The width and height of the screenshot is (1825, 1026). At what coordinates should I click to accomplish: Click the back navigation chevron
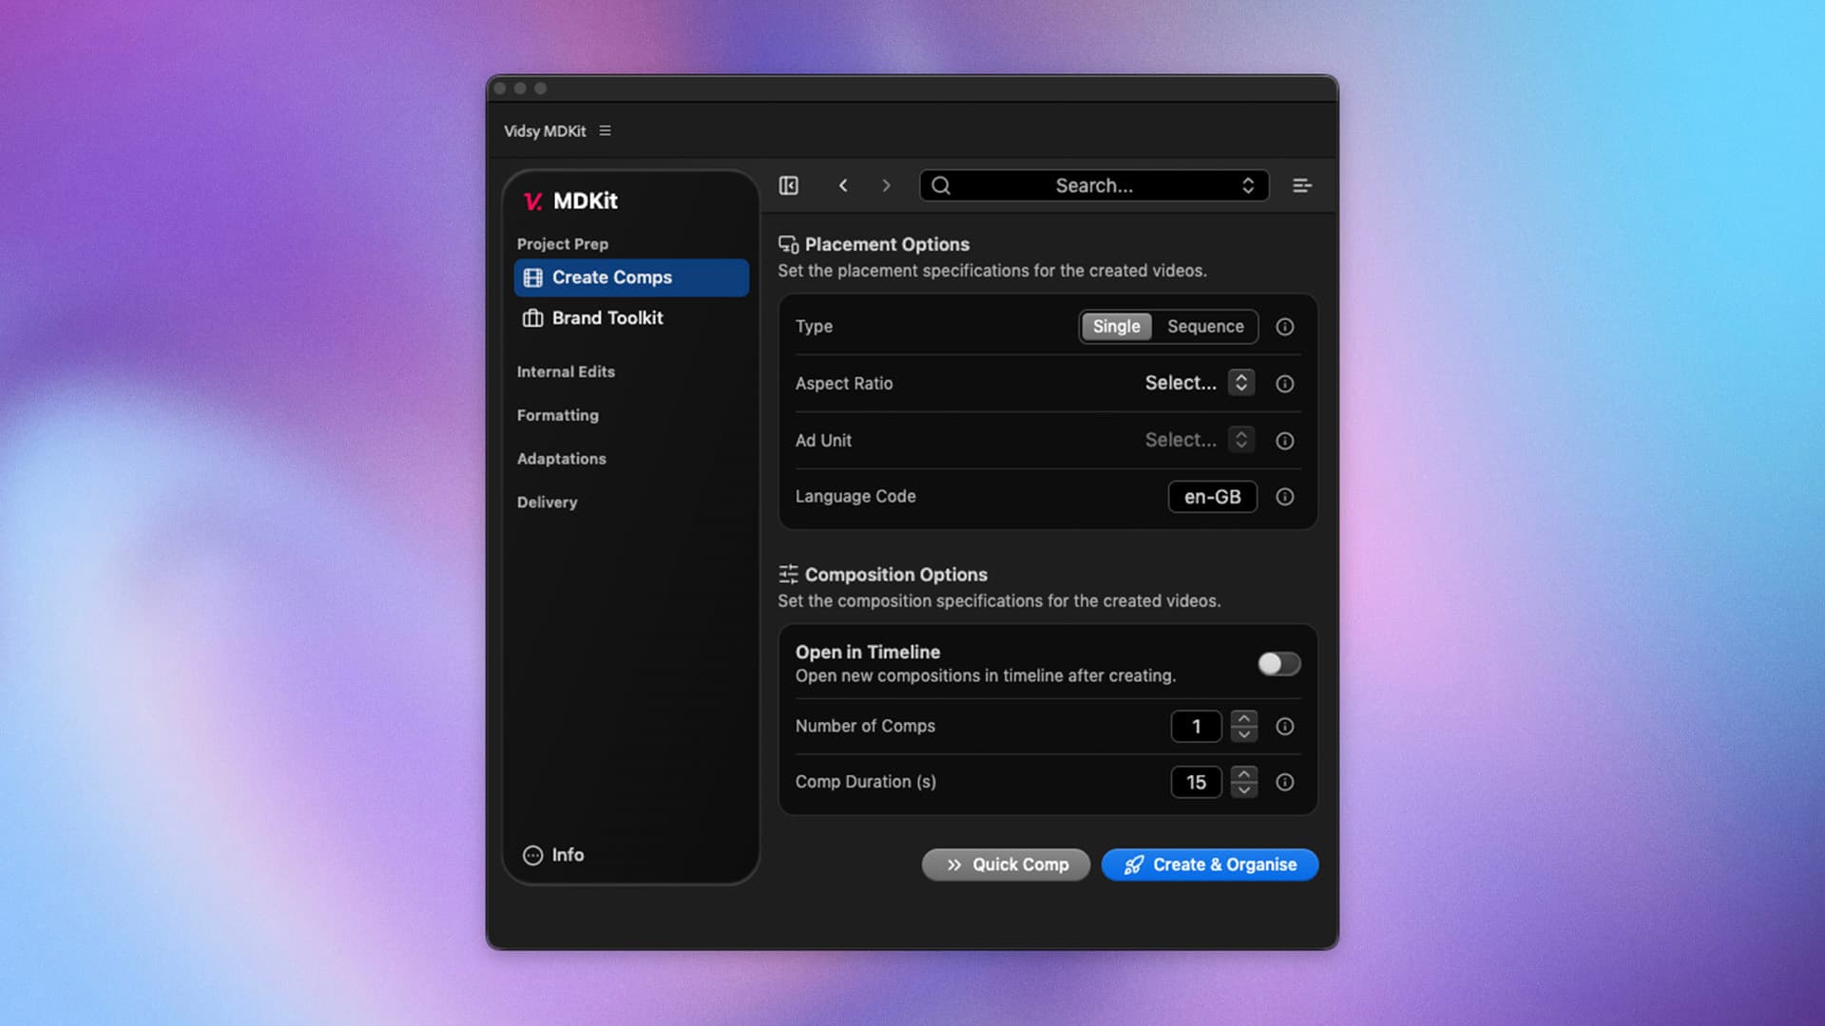[843, 185]
